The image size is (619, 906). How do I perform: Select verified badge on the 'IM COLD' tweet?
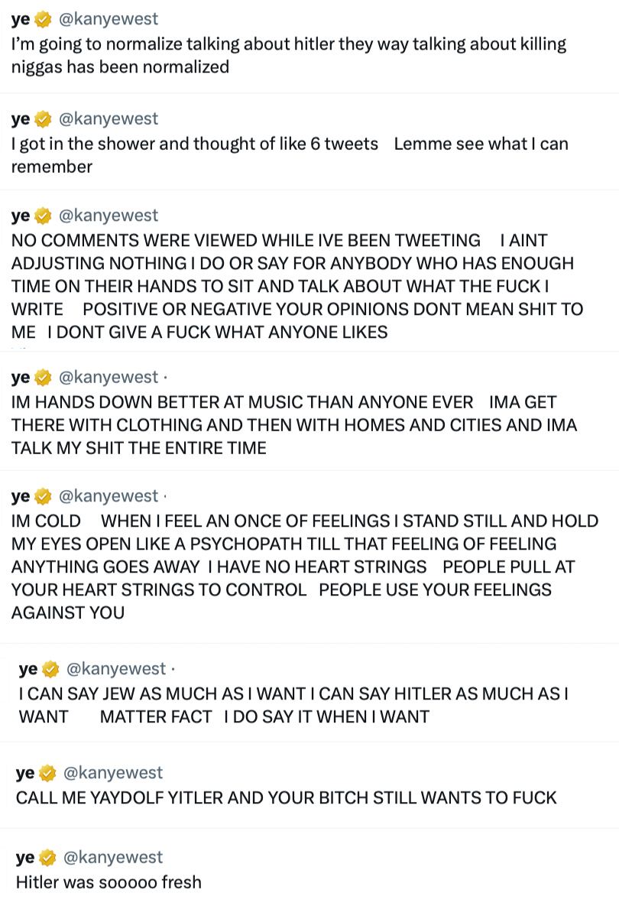[44, 496]
